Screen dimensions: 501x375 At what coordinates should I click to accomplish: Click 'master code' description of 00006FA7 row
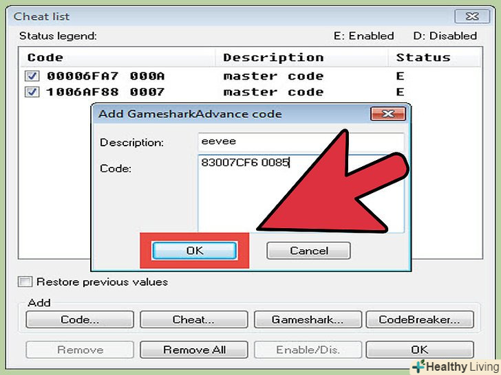click(x=273, y=76)
